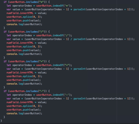
Task: Click the var keyword on the subtraction value line
Action: (x=9, y=99)
